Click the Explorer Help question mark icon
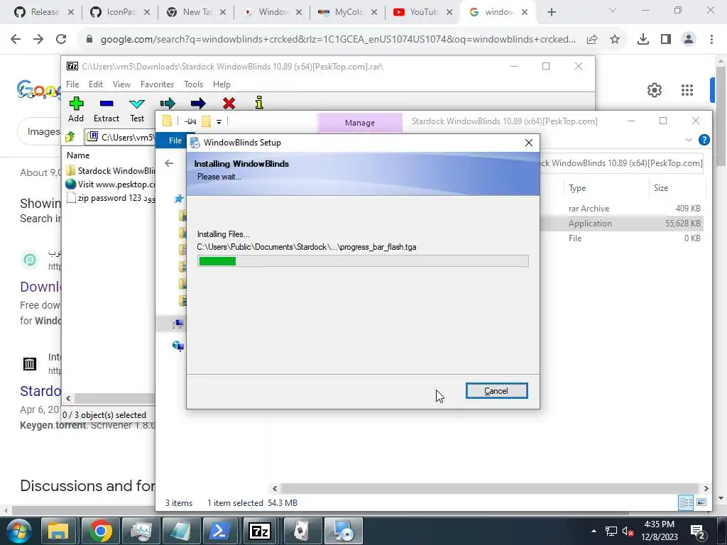 (x=704, y=140)
